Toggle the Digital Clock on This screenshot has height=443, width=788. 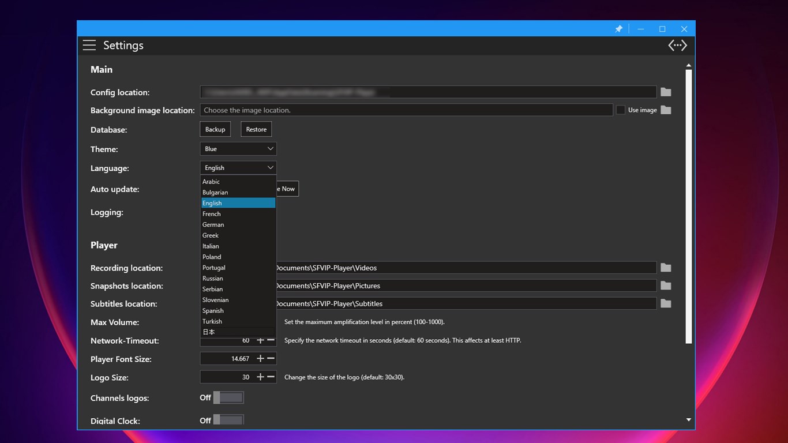pos(228,420)
